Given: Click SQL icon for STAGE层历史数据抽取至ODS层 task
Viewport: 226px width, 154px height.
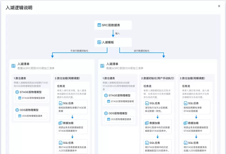Looking at the screenshot, I should coord(147,143).
